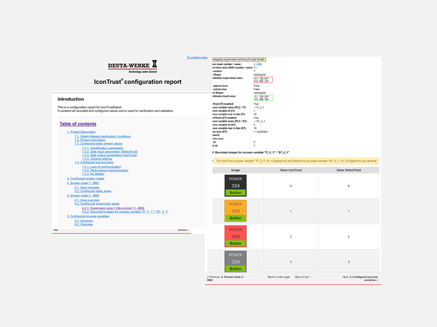The width and height of the screenshot is (437, 327).
Task: Open '3.2. Configured static areas'
Action: (x=93, y=191)
